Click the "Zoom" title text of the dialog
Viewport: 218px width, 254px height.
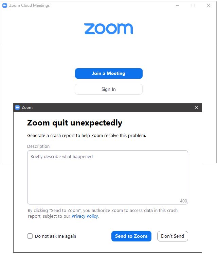[27, 108]
